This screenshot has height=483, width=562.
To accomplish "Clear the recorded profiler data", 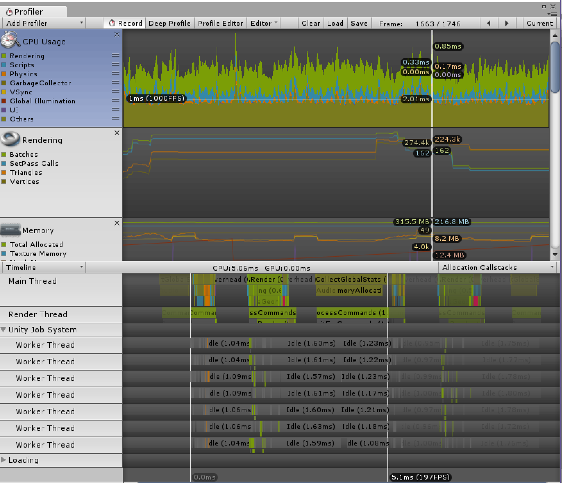I will 311,23.
